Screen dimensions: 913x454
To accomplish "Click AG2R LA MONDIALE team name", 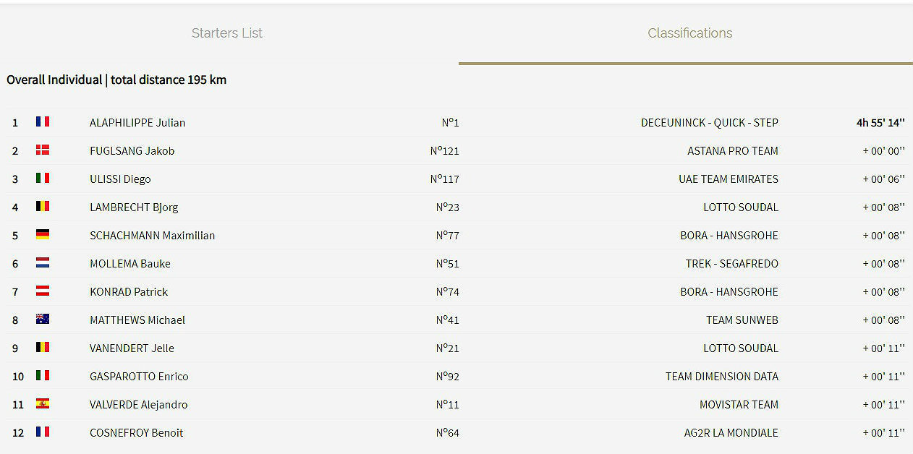I will [x=731, y=433].
